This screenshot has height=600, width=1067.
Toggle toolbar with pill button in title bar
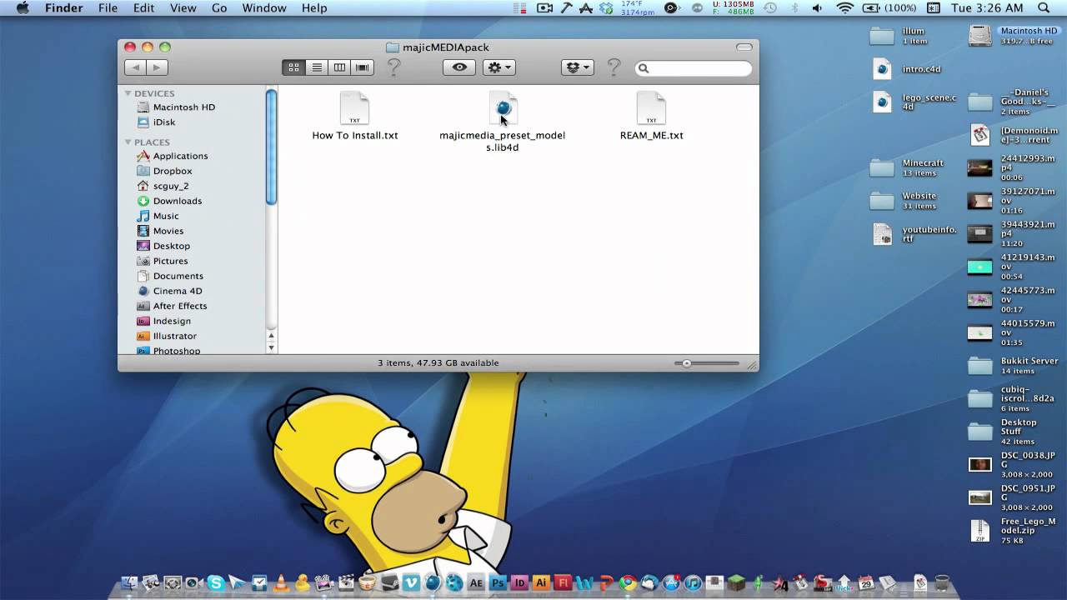pos(744,47)
